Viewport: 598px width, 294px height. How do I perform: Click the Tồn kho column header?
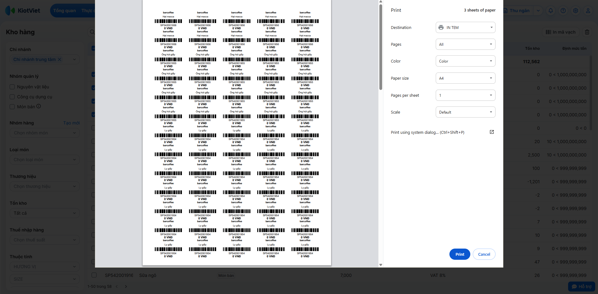point(532,49)
